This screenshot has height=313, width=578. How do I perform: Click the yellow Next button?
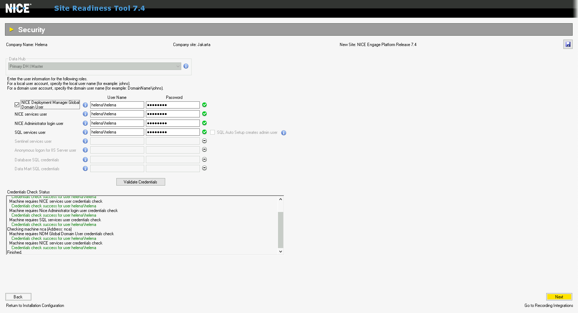pyautogui.click(x=559, y=297)
